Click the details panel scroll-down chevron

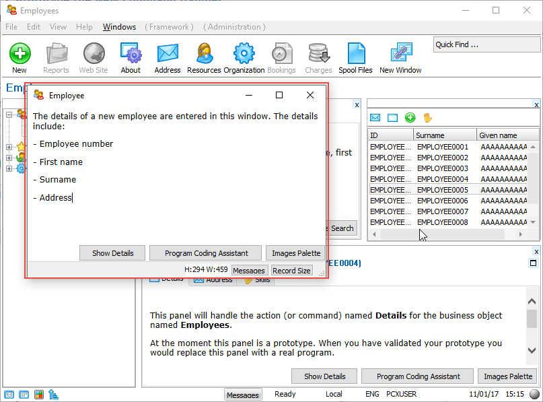pos(532,350)
